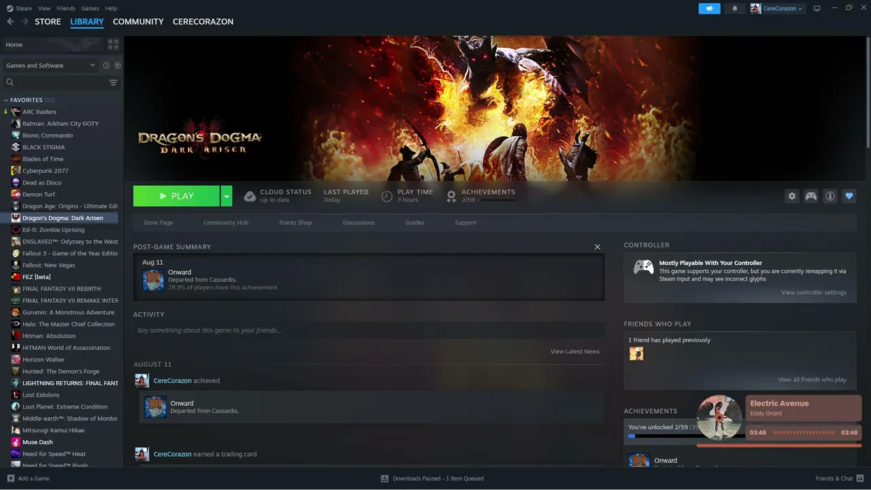Click the Play Time clock icon

tap(387, 196)
